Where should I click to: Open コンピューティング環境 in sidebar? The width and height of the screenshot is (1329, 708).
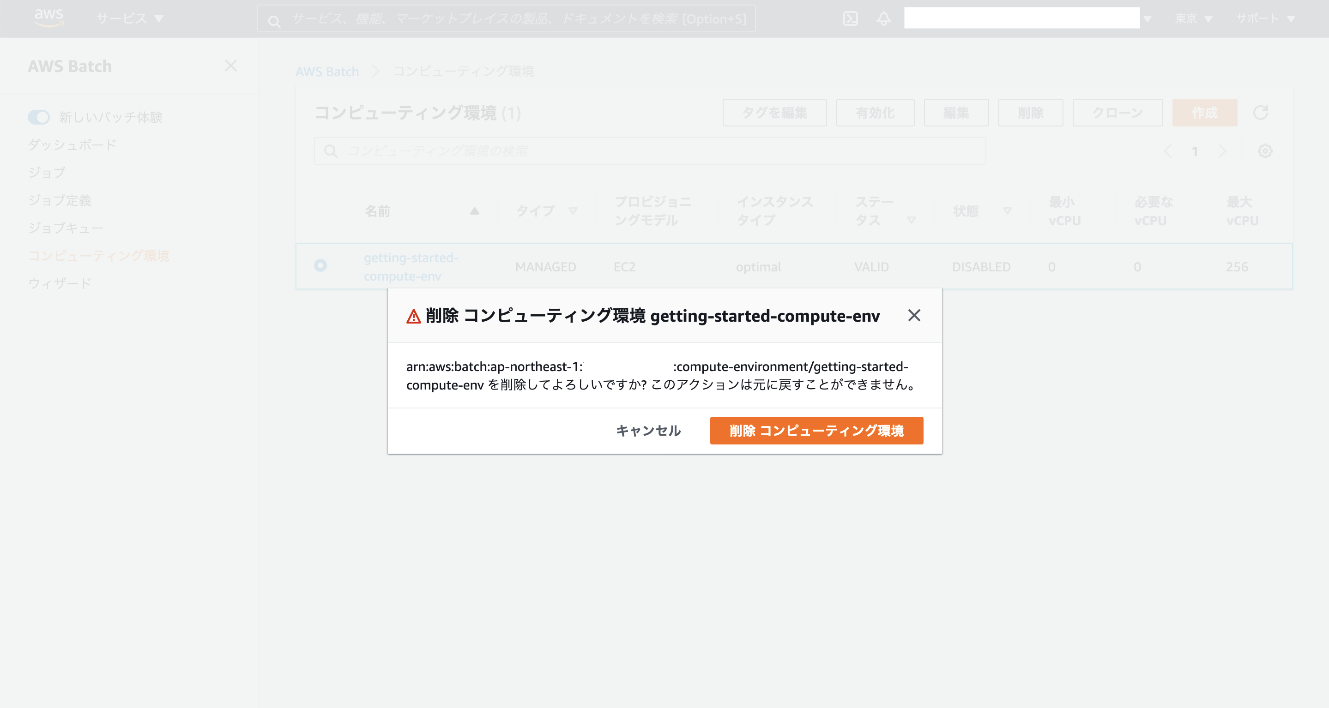[98, 255]
